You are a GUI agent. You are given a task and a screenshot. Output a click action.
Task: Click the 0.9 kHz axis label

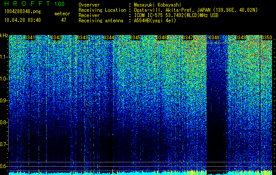pos(4,101)
